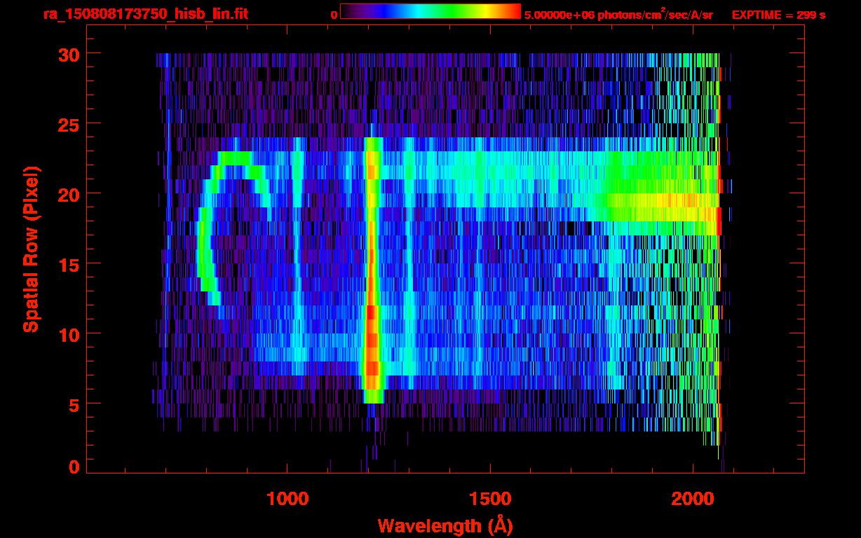Click the filename ra_150808173750_hisb_lin.fit
861x538 pixels.
point(144,13)
